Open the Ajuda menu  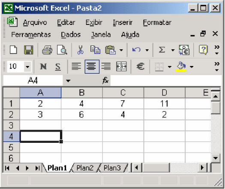[130, 35]
